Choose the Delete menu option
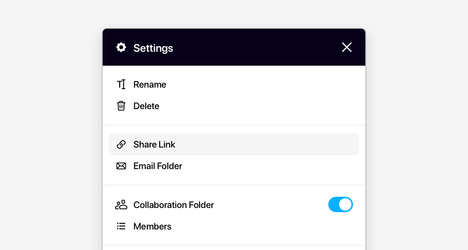The height and width of the screenshot is (250, 468). point(146,106)
